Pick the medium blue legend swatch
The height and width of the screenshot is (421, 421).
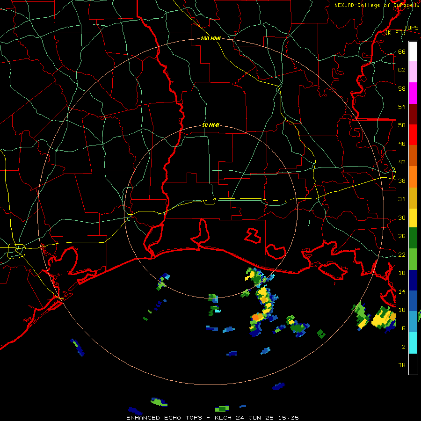click(413, 301)
